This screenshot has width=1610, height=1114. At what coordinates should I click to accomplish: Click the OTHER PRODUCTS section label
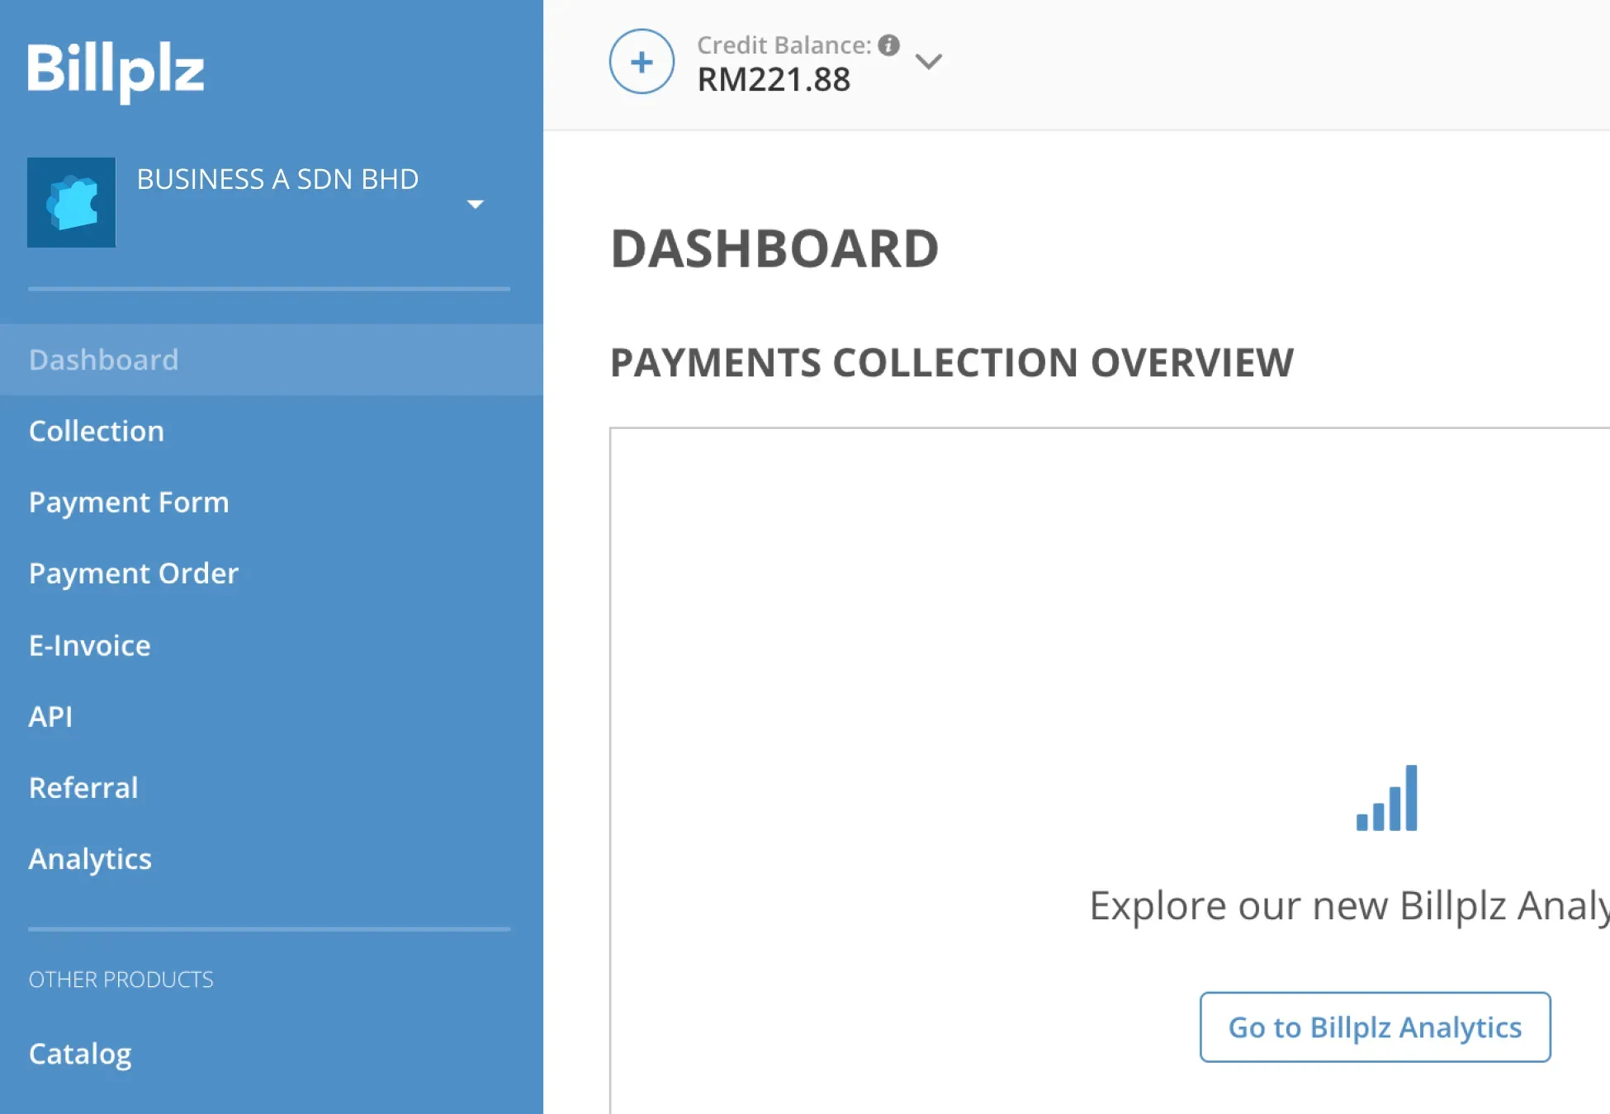(x=121, y=979)
